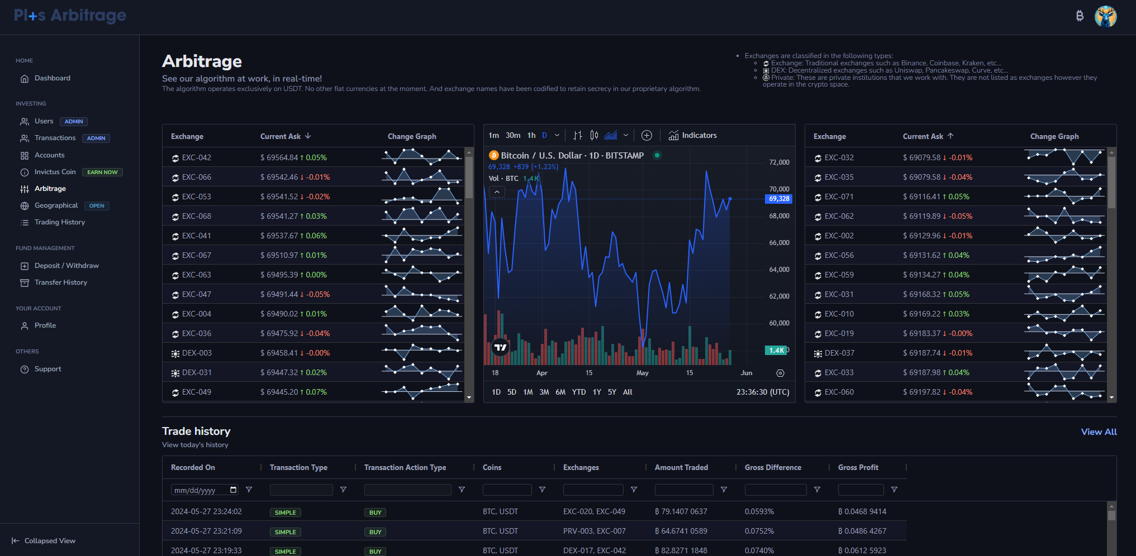Click the Profile person icon
This screenshot has height=556, width=1136.
point(25,326)
